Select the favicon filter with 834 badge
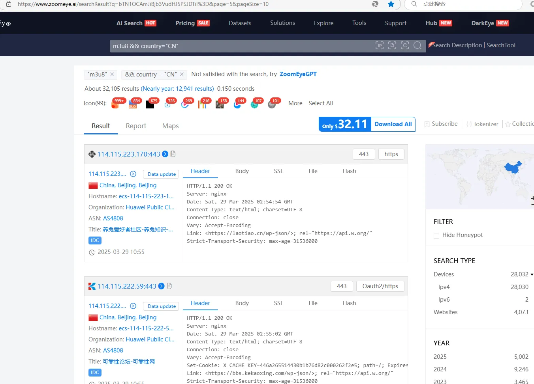This screenshot has width=534, height=384. (x=133, y=104)
